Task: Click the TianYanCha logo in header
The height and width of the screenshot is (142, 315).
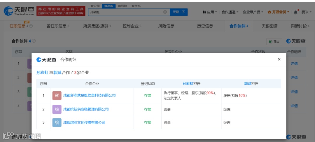Action: [19, 11]
